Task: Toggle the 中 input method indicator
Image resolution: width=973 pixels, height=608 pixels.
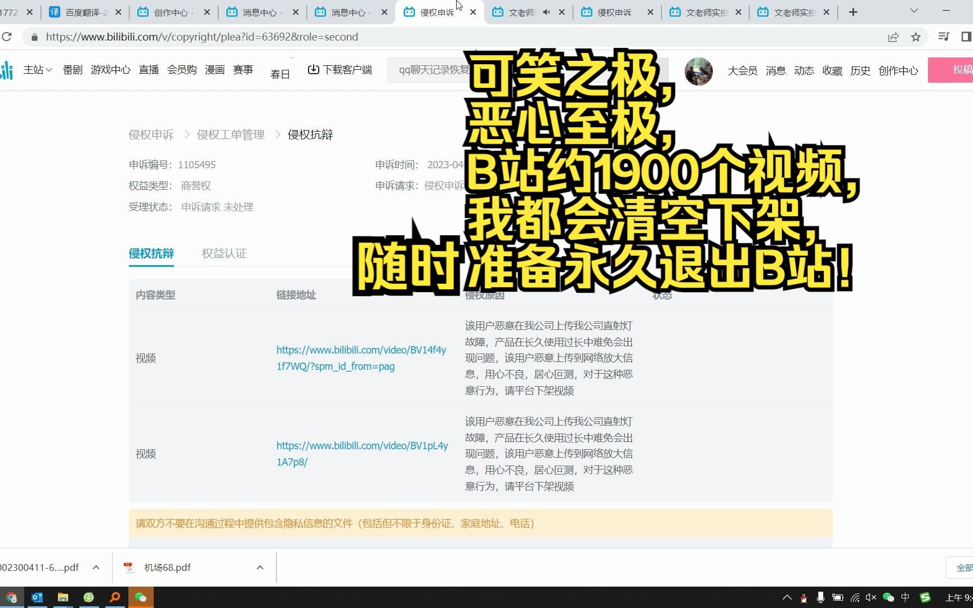Action: 905,598
